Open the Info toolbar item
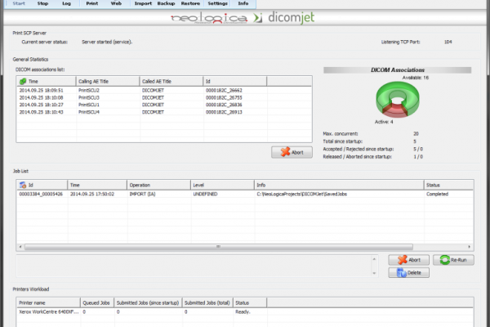 [243, 4]
